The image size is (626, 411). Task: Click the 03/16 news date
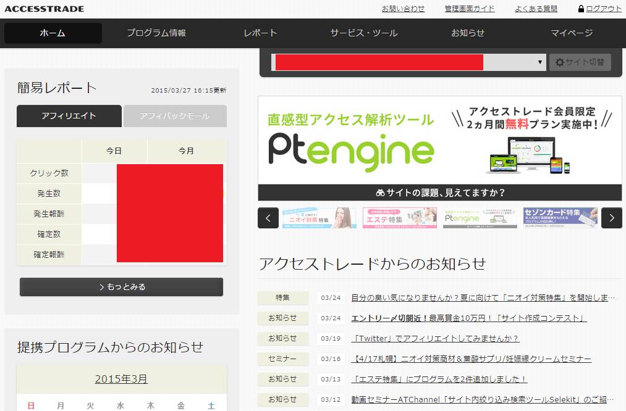(x=331, y=359)
